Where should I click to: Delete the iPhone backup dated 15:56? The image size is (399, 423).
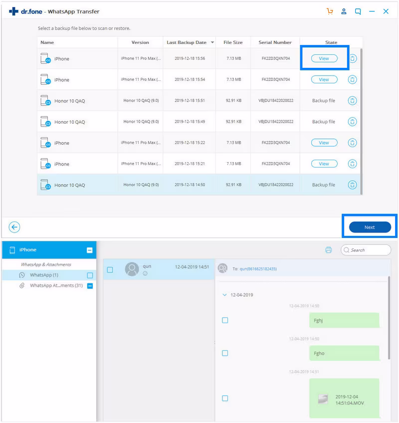pos(352,58)
